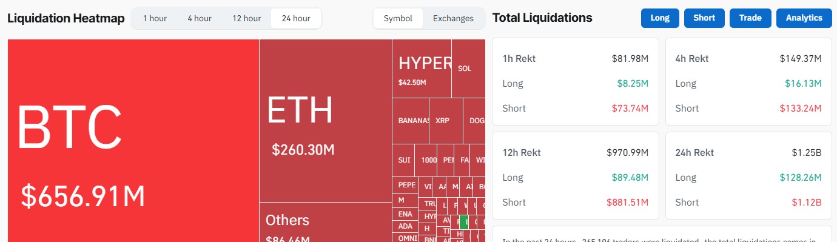837x242 pixels.
Task: Select the BANANAS heatmap tile
Action: (411, 121)
